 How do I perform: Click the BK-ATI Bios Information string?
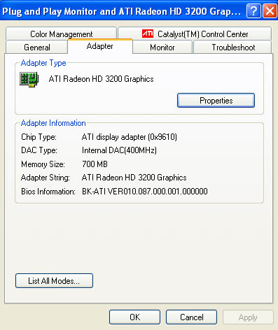coord(145,192)
